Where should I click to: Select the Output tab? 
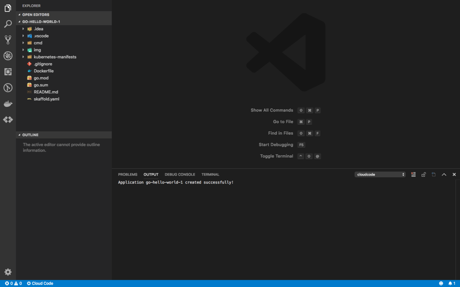(x=151, y=174)
